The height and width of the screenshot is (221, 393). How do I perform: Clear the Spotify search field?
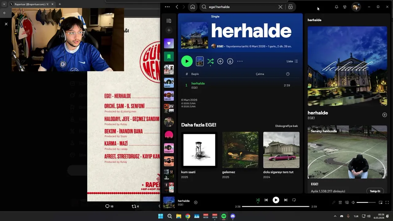[x=280, y=7]
